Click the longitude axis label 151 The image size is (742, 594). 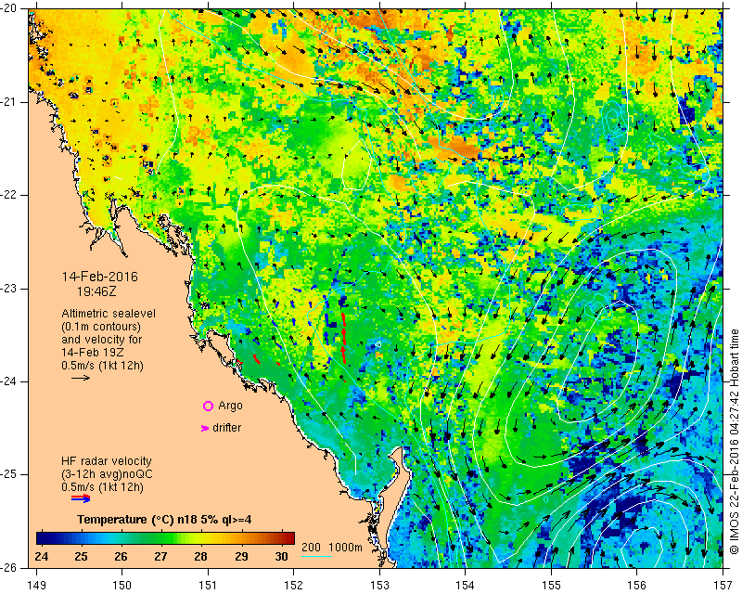pos(208,586)
